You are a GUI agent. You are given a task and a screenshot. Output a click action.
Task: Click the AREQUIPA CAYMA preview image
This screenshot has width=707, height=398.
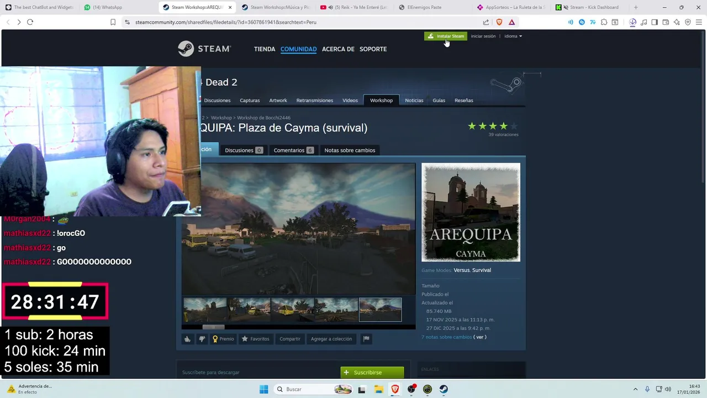471,212
